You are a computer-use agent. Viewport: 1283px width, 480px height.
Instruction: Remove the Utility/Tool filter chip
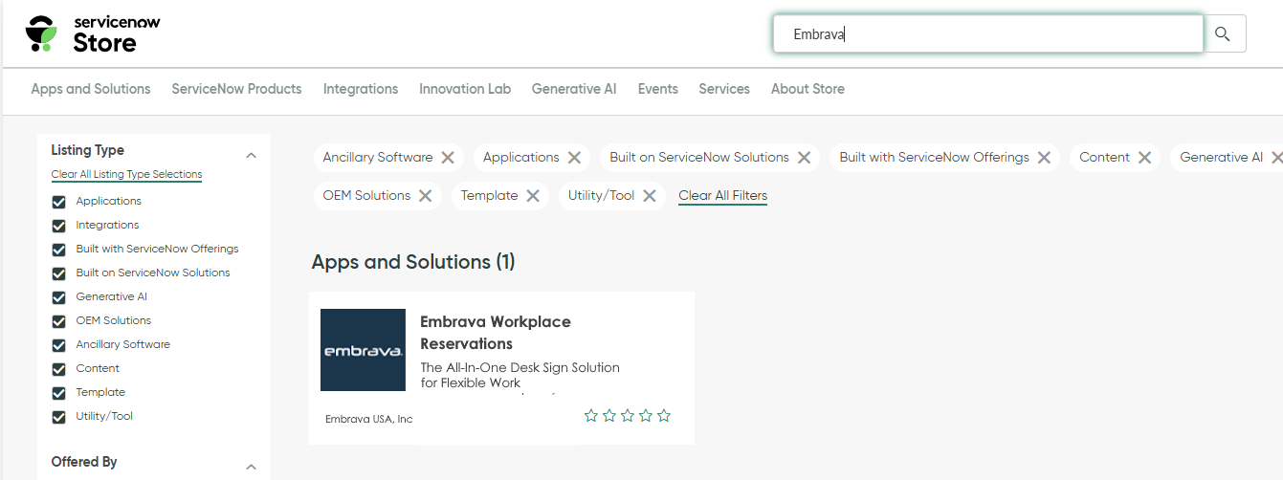pos(649,196)
